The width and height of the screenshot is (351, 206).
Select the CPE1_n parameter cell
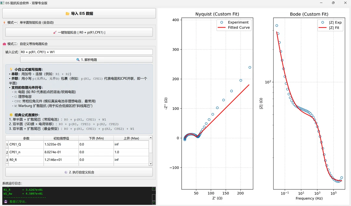pos(26,152)
